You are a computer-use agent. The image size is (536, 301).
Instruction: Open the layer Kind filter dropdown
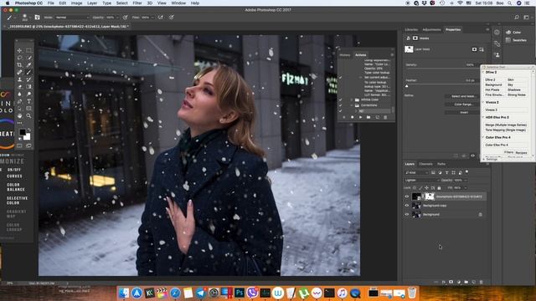point(417,173)
